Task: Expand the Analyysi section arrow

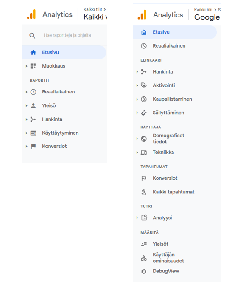Action: 137,218
